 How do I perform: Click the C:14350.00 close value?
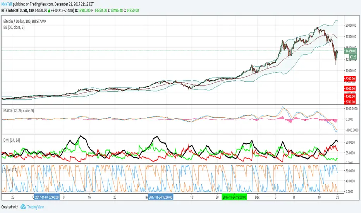click(131, 10)
